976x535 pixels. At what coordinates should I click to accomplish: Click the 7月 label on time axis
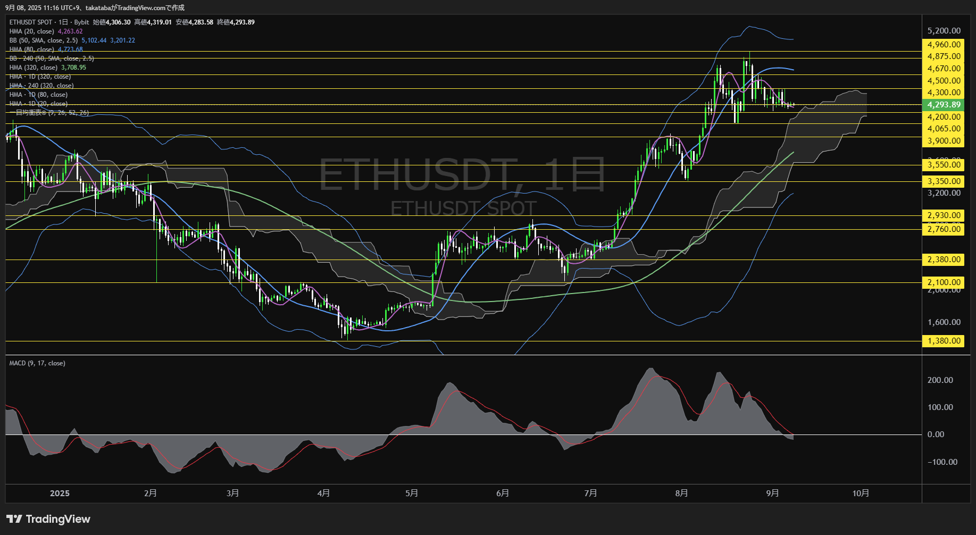coord(590,494)
